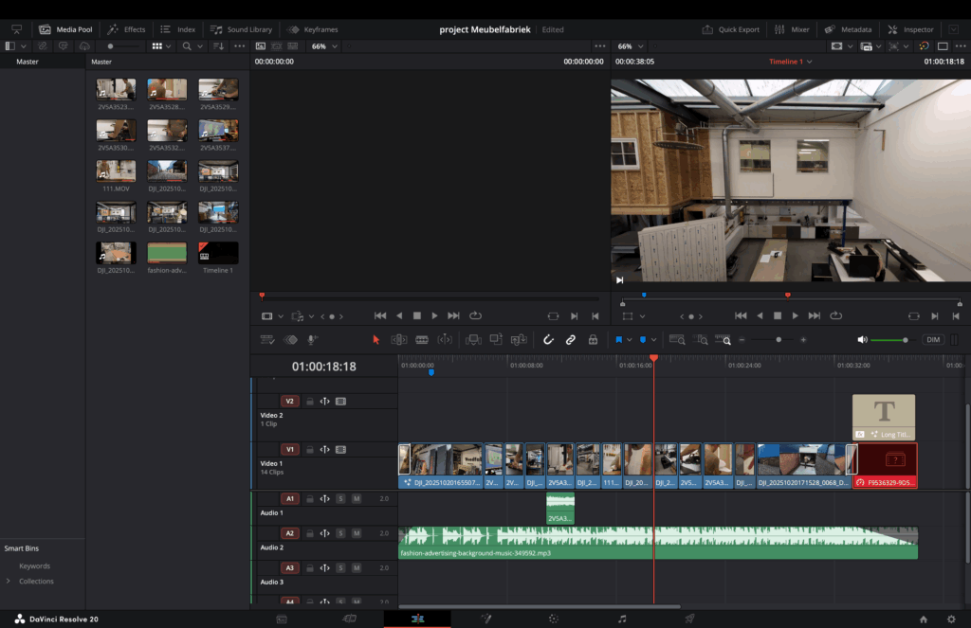Mute the Audio 2 track
Image resolution: width=971 pixels, height=628 pixels.
[x=357, y=533]
